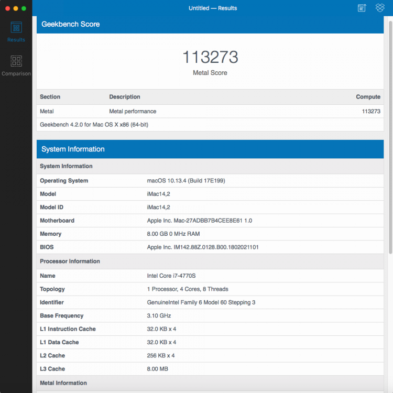The height and width of the screenshot is (393, 393).
Task: Close the window with the red button
Action: click(x=7, y=8)
